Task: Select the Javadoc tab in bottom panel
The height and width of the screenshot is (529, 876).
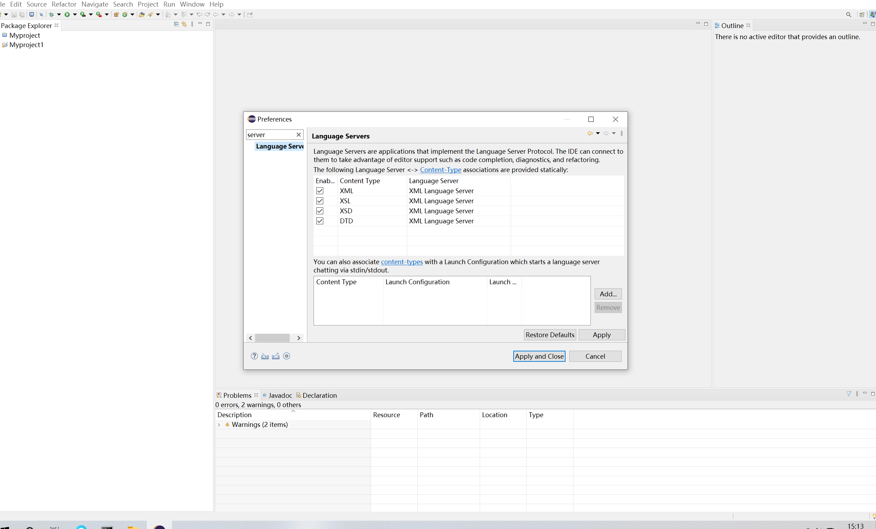Action: click(280, 395)
